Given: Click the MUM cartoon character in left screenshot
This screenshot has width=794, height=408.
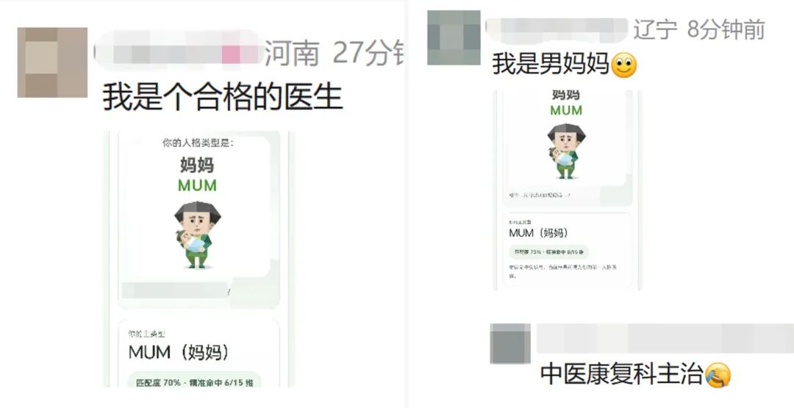Looking at the screenshot, I should [x=198, y=235].
